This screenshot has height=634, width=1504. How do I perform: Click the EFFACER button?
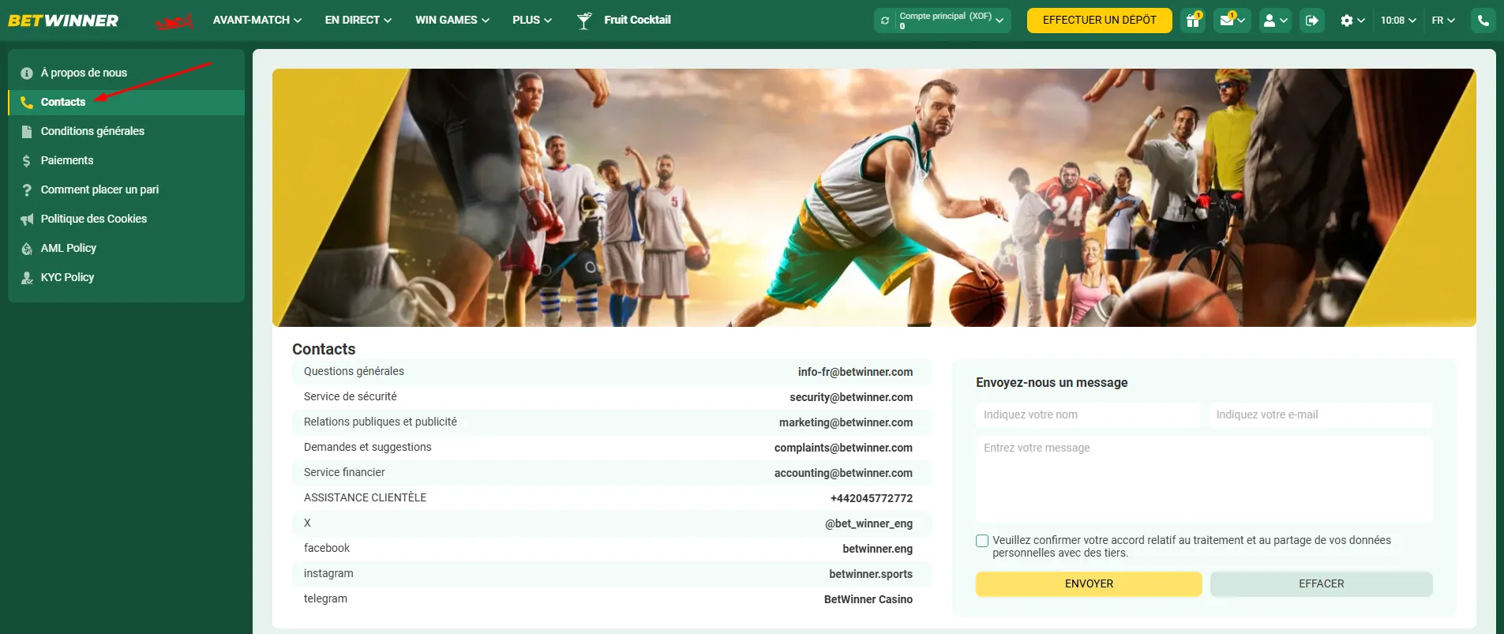tap(1321, 584)
